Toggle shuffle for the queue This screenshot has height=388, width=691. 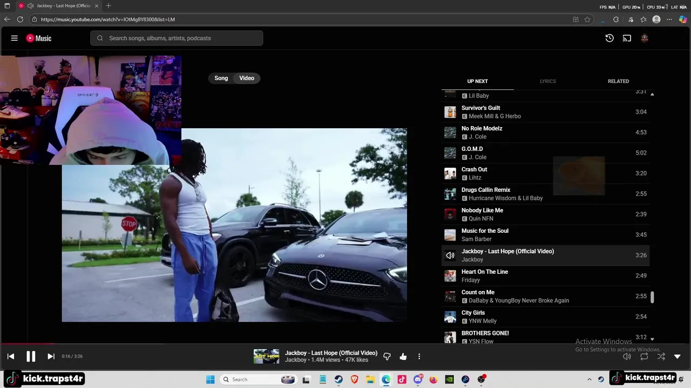[661, 356]
